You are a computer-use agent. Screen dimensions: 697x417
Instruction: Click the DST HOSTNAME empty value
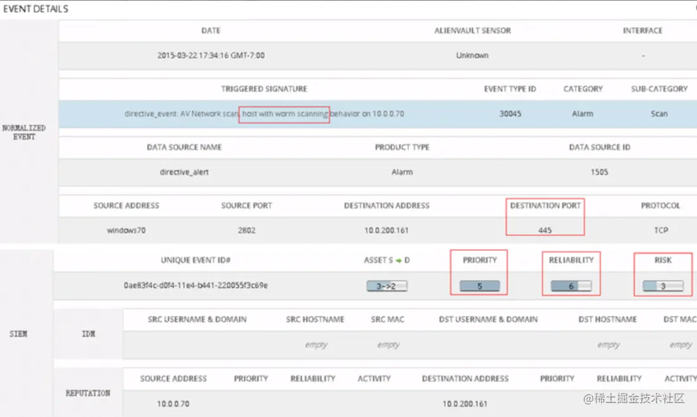tap(608, 344)
